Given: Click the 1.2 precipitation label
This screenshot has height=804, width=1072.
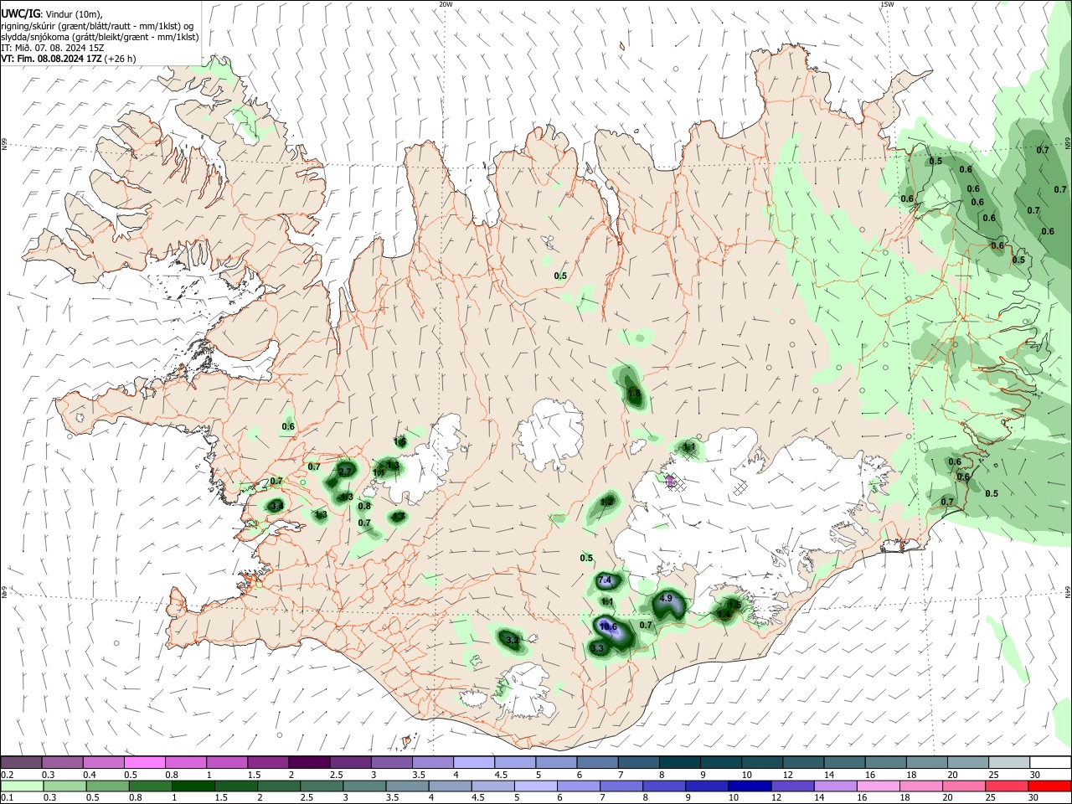Looking at the screenshot, I should coord(607,501).
